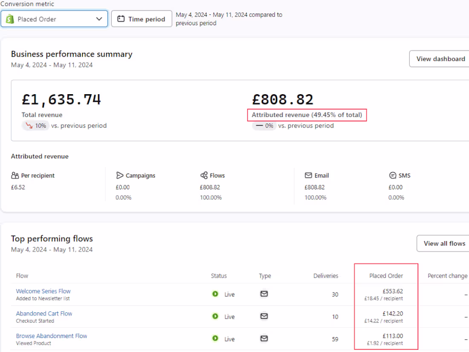This screenshot has width=469, height=352.
Task: Open the Time period selector
Action: 142,19
